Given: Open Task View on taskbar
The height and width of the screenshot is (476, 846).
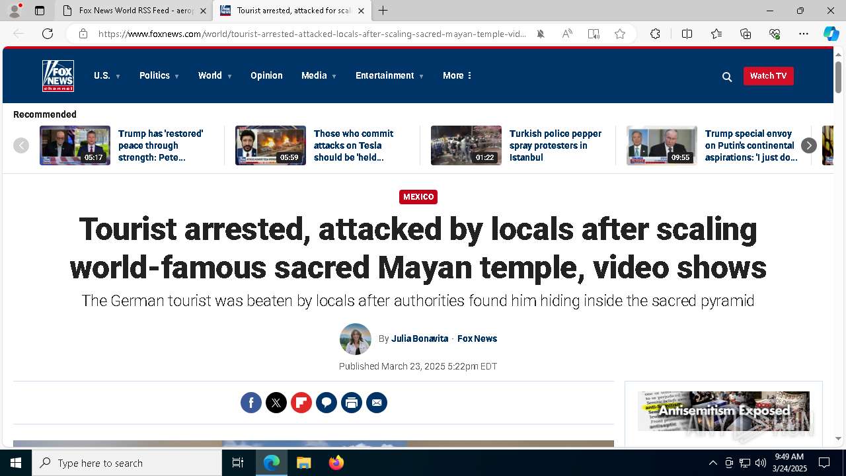Looking at the screenshot, I should pos(238,463).
